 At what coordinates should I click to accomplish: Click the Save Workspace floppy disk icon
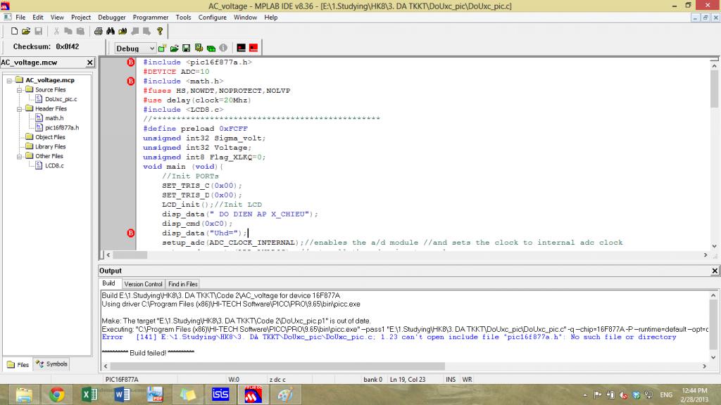(187, 49)
